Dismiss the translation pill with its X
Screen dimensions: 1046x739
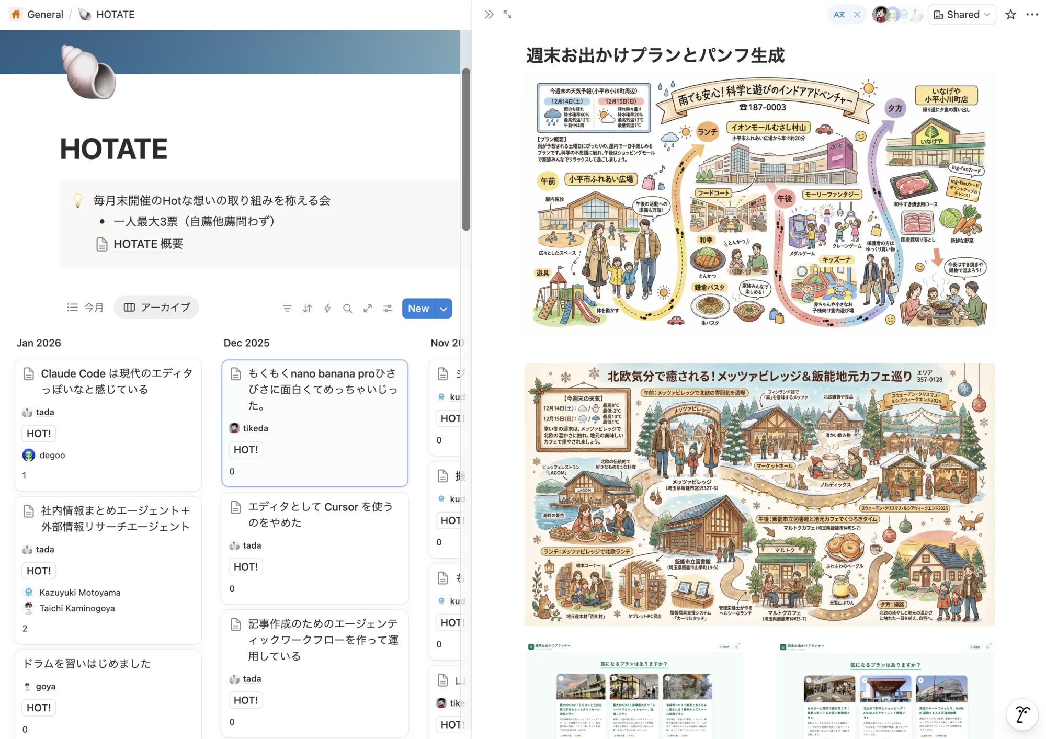[x=857, y=15]
